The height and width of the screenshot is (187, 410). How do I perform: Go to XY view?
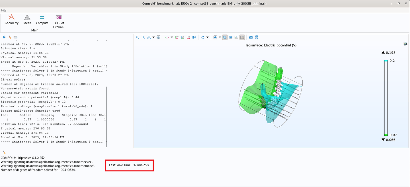(x=177, y=37)
